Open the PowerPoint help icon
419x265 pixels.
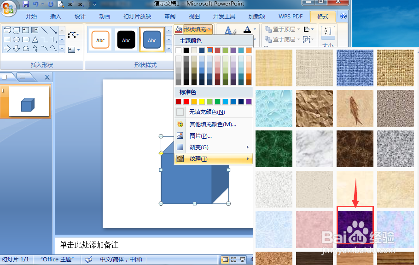(x=343, y=16)
